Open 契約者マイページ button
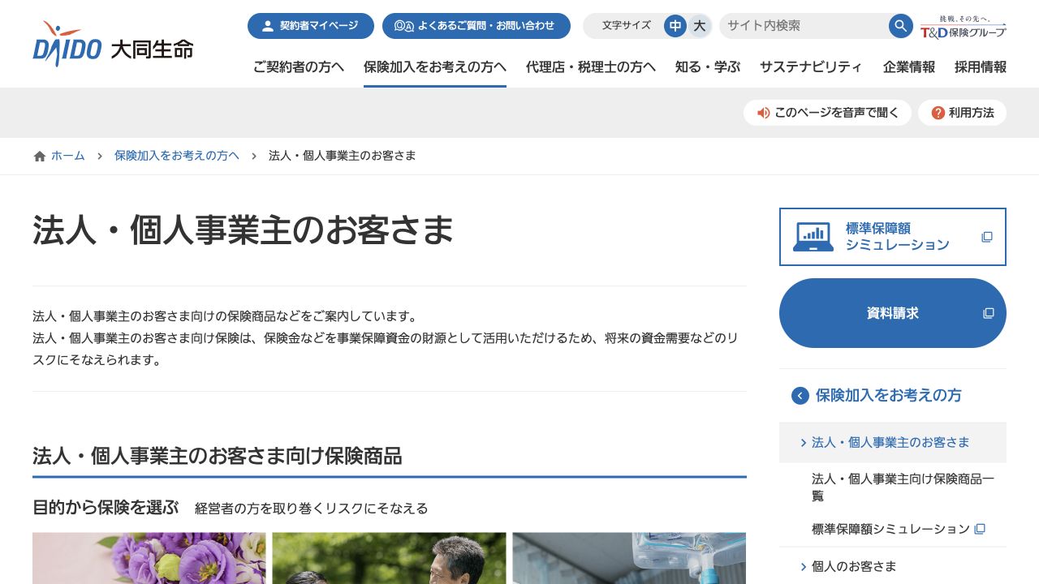Image resolution: width=1039 pixels, height=584 pixels. pos(311,26)
